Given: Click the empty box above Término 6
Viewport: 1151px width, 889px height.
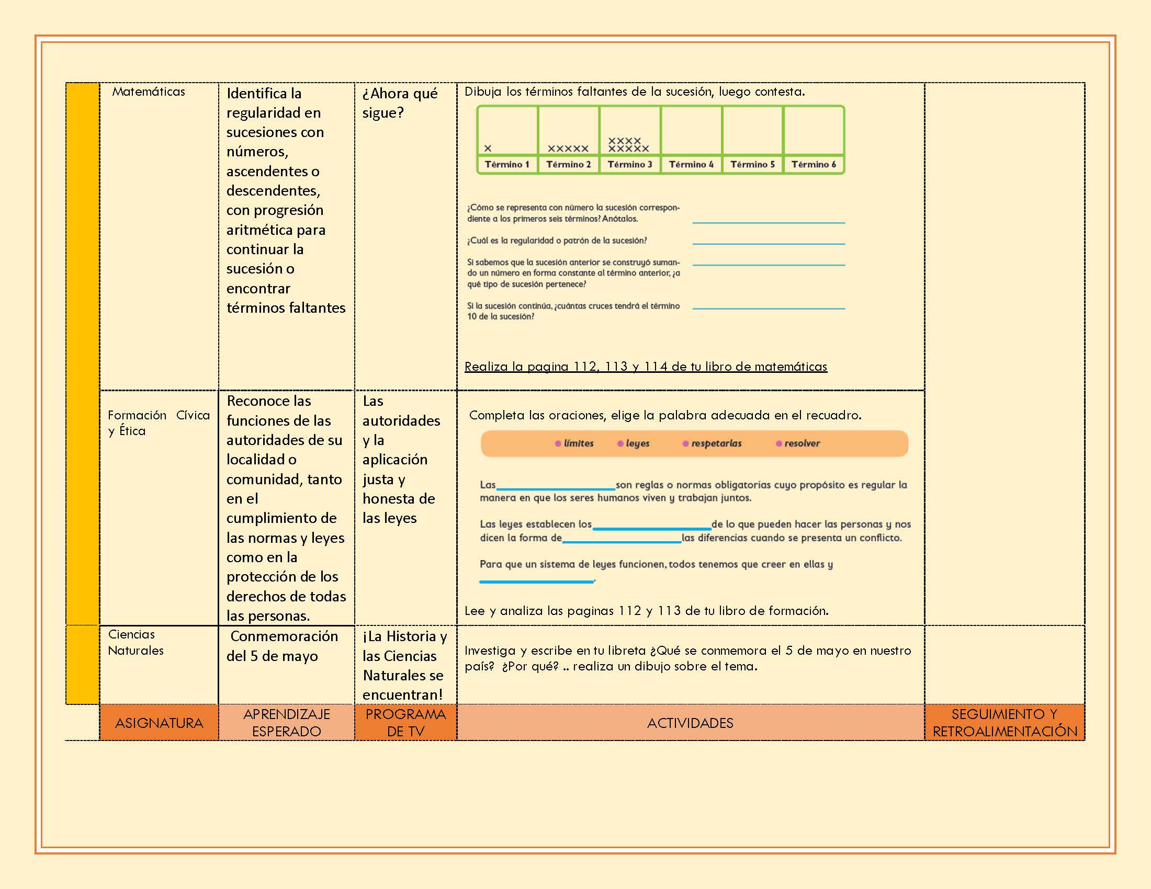Looking at the screenshot, I should tap(814, 131).
